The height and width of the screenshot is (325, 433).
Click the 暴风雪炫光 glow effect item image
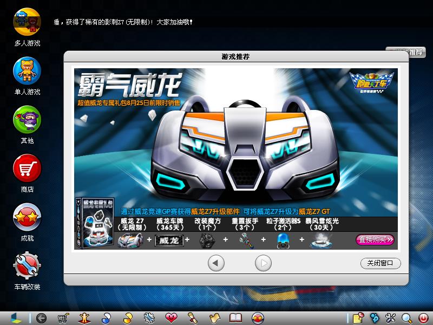point(321,240)
